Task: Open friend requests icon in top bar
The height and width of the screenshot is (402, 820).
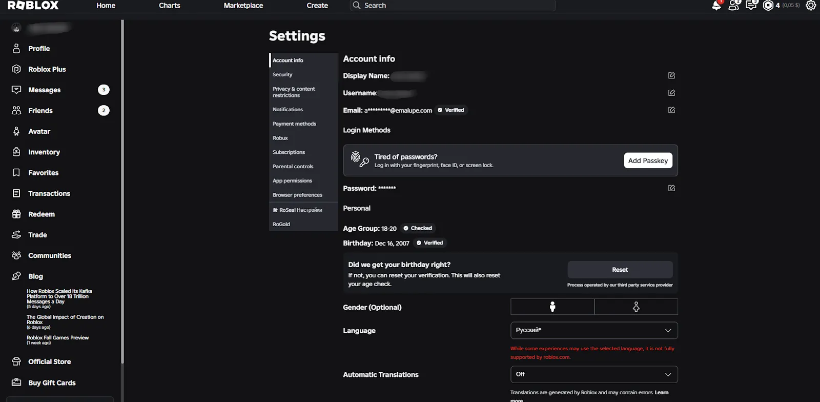Action: click(734, 6)
